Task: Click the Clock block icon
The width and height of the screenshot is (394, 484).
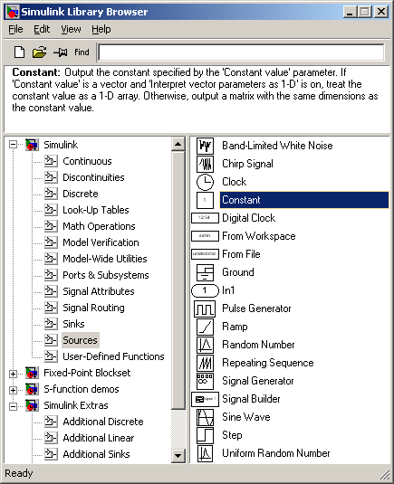Action: click(205, 182)
